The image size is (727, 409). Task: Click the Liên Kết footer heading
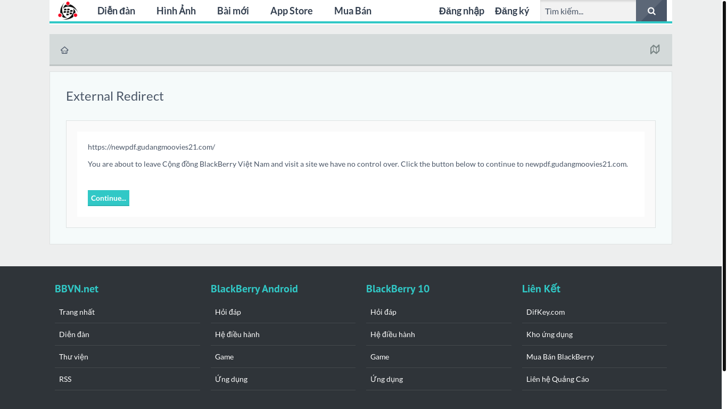(x=541, y=289)
